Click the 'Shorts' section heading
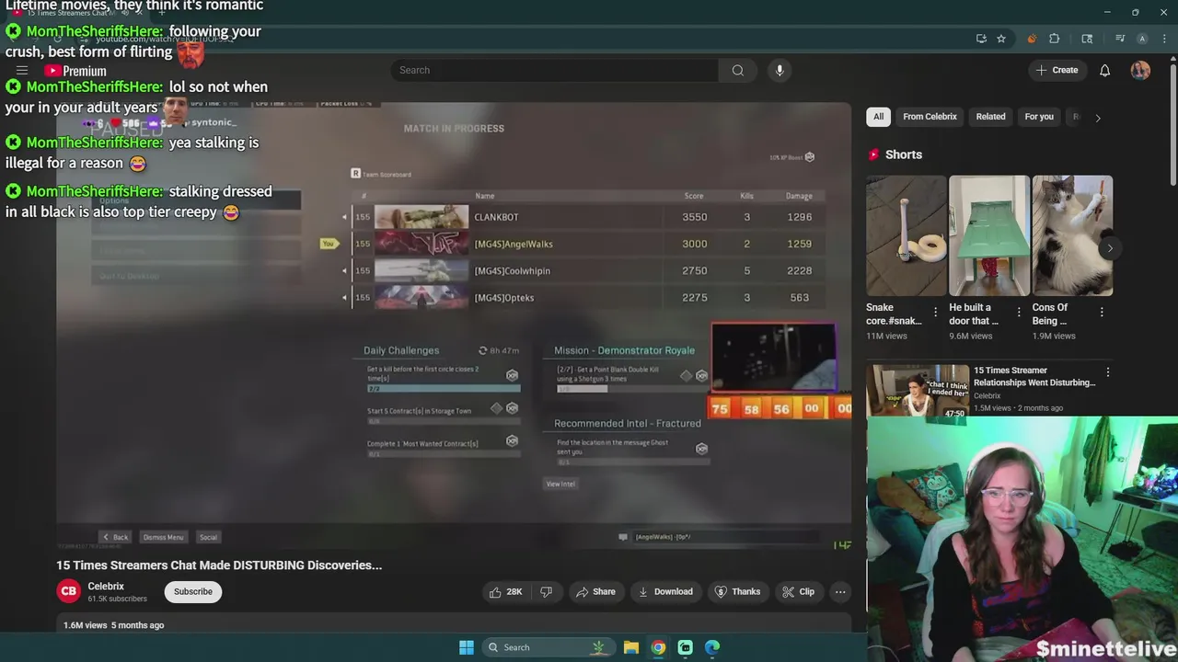The width and height of the screenshot is (1178, 662). coord(904,154)
